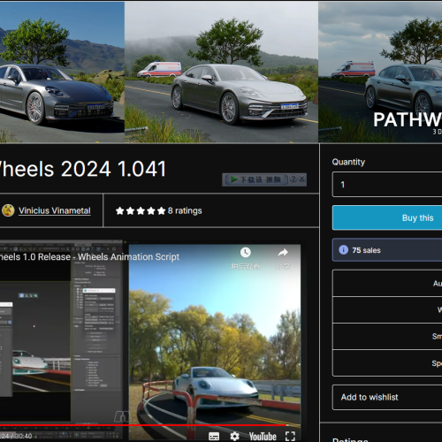Click the Wheels 2024 1.041 product title
This screenshot has width=442, height=442.
pos(82,169)
